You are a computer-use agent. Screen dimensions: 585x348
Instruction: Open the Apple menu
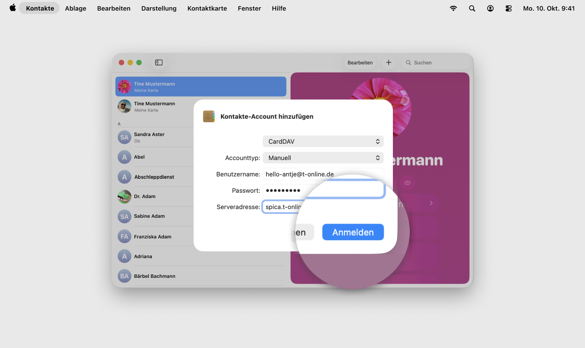12,8
